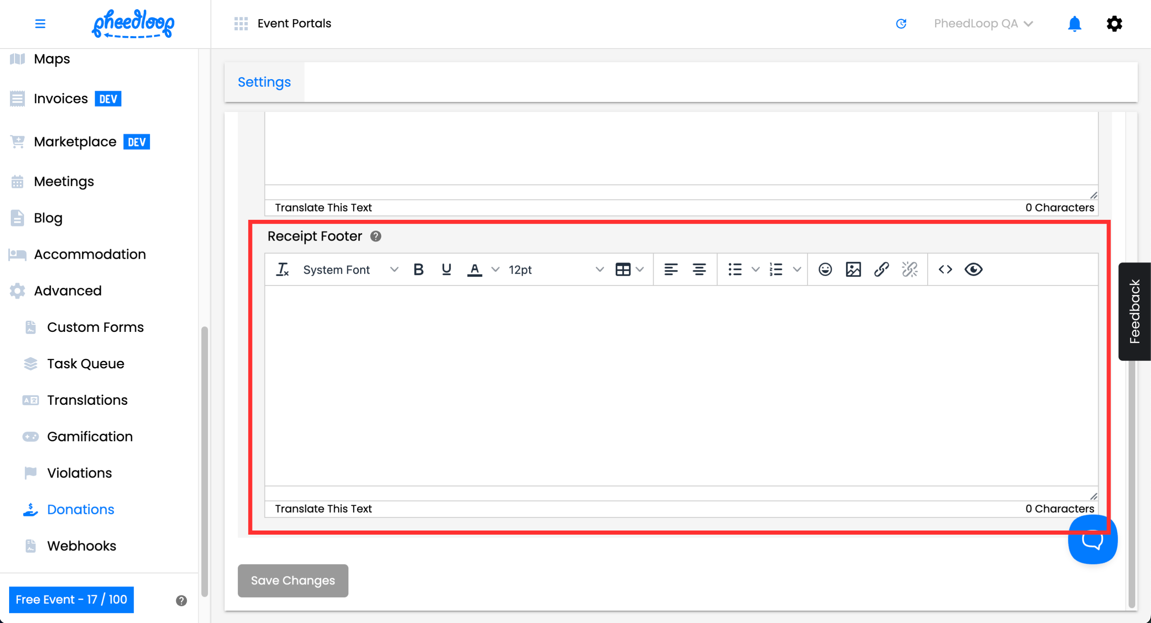Collapse the Advanced section
The image size is (1151, 623).
tap(68, 291)
